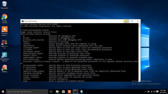The width and height of the screenshot is (168, 94).
Task: Select the Icecream Screen Recorder desktop shortcut
Action: click(4, 31)
